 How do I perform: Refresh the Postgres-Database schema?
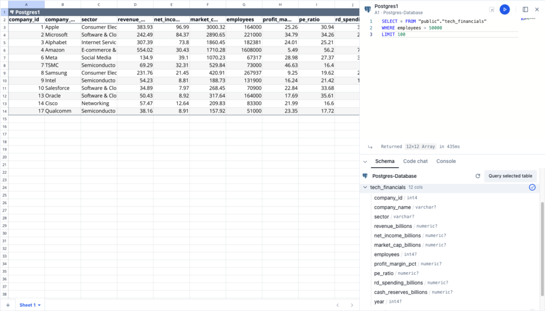477,176
